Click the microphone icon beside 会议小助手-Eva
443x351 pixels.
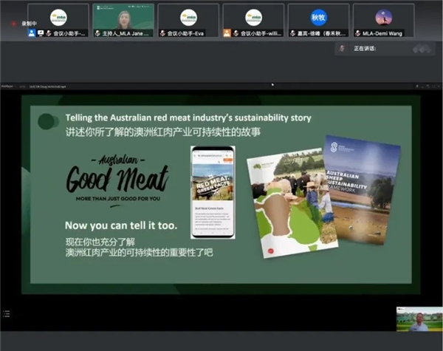163,33
